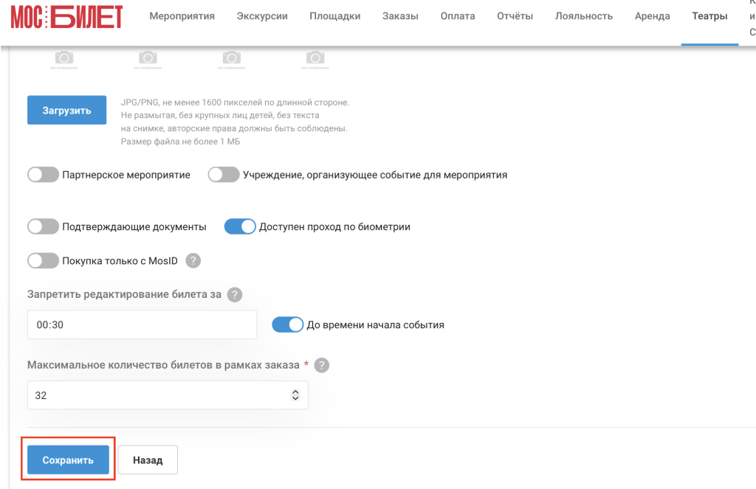Disable Доступен проход по биометрии toggle
The height and width of the screenshot is (489, 756).
click(240, 226)
